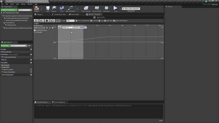Switch to the Event Graph tab

[74, 14]
